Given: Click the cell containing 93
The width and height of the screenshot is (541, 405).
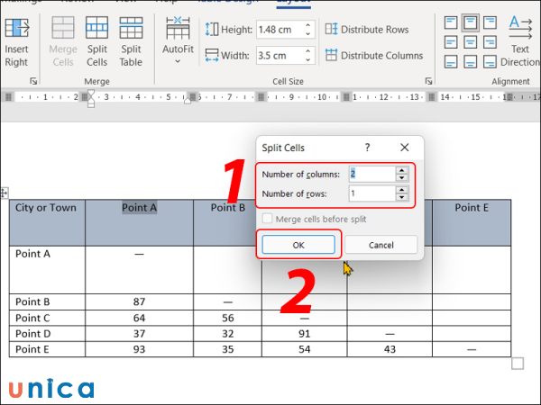Looking at the screenshot, I should click(x=139, y=349).
